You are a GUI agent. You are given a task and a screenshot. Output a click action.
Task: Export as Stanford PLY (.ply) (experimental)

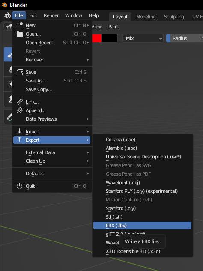coord(142,191)
